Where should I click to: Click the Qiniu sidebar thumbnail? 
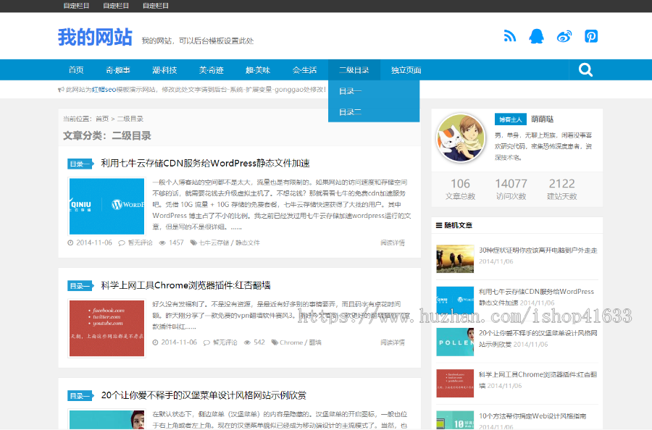coord(455,300)
